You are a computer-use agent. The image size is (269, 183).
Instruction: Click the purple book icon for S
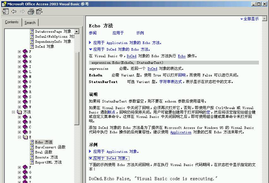point(25,97)
